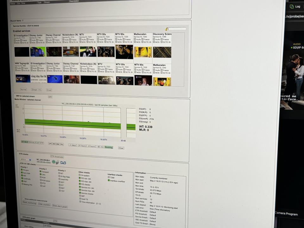Click the brush icon above the service thumbnails
The width and height of the screenshot is (304, 228).
pyautogui.click(x=167, y=28)
